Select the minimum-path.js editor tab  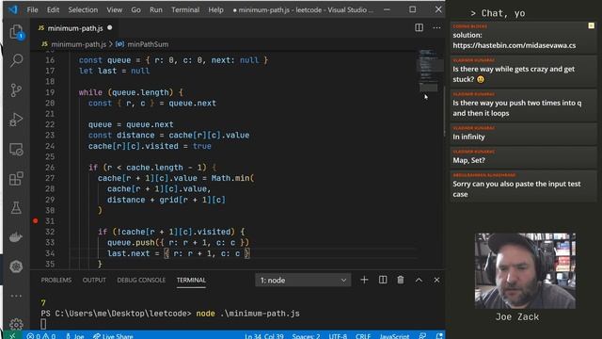click(x=75, y=28)
